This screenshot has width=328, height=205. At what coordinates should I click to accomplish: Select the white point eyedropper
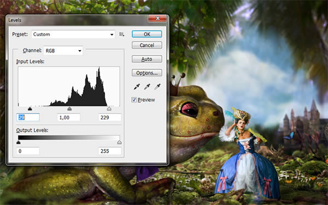(x=157, y=87)
